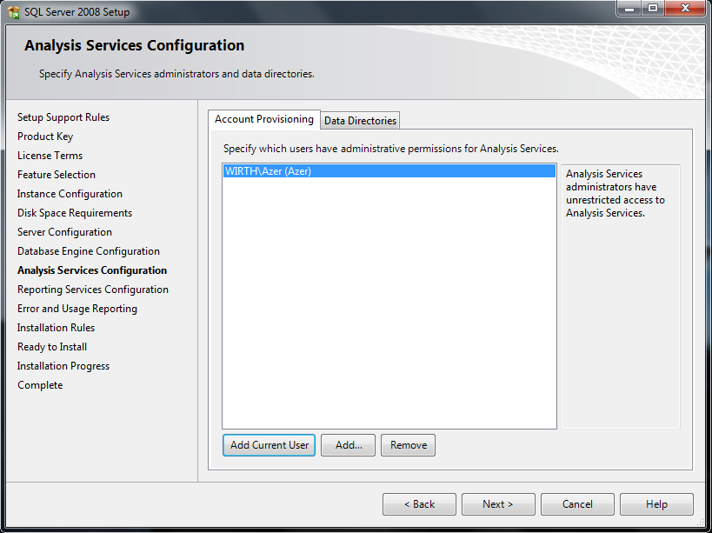Viewport: 712px width, 533px height.
Task: Click the bold Analysis Services Configuration step
Action: pyautogui.click(x=92, y=270)
